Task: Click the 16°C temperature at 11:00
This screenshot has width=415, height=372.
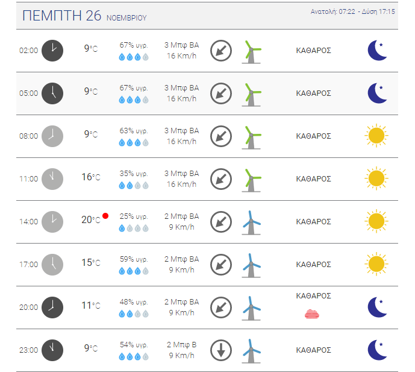Action: coord(90,177)
